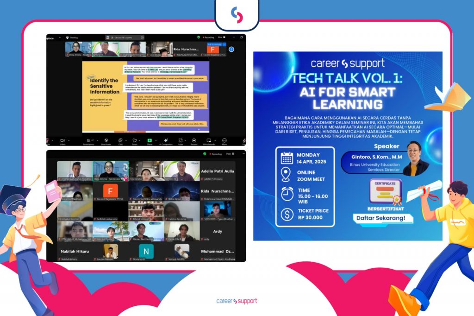
Task: Toggle the Record button in toolbar
Action: coord(194,140)
